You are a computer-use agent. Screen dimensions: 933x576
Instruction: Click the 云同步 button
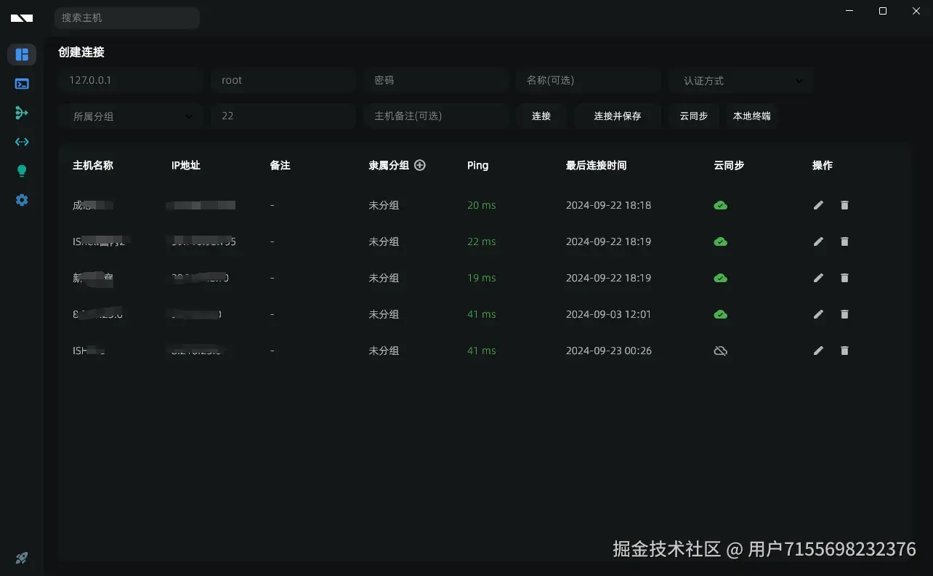694,116
